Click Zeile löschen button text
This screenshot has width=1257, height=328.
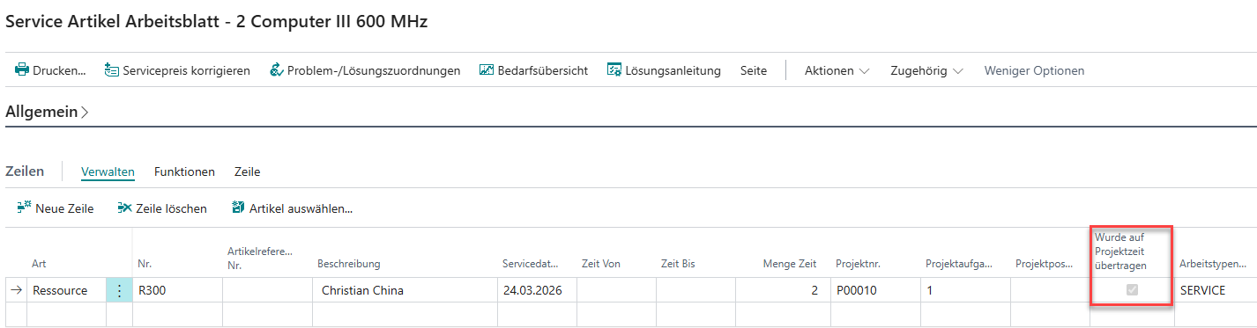coord(171,208)
